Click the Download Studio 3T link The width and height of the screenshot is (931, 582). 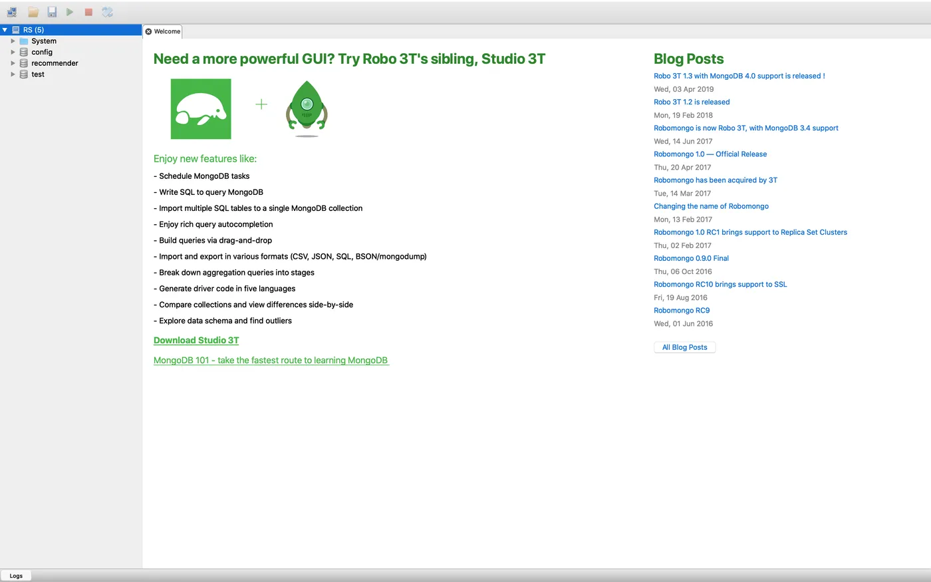[x=196, y=341]
